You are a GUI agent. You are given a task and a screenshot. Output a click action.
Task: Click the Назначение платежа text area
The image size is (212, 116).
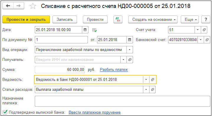(122, 101)
